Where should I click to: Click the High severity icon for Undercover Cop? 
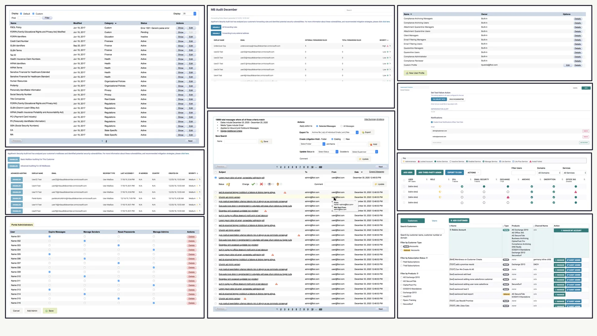coord(387,46)
